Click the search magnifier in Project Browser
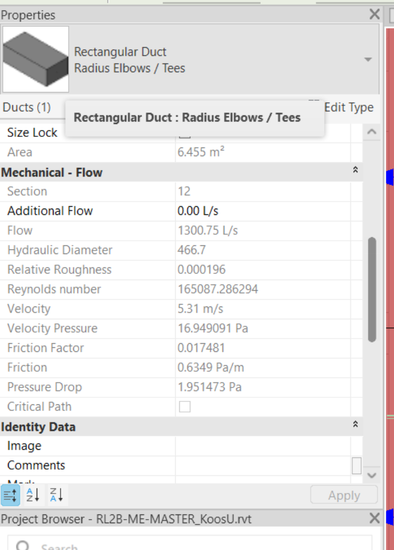Viewport: 394px width, 550px height. point(22,545)
